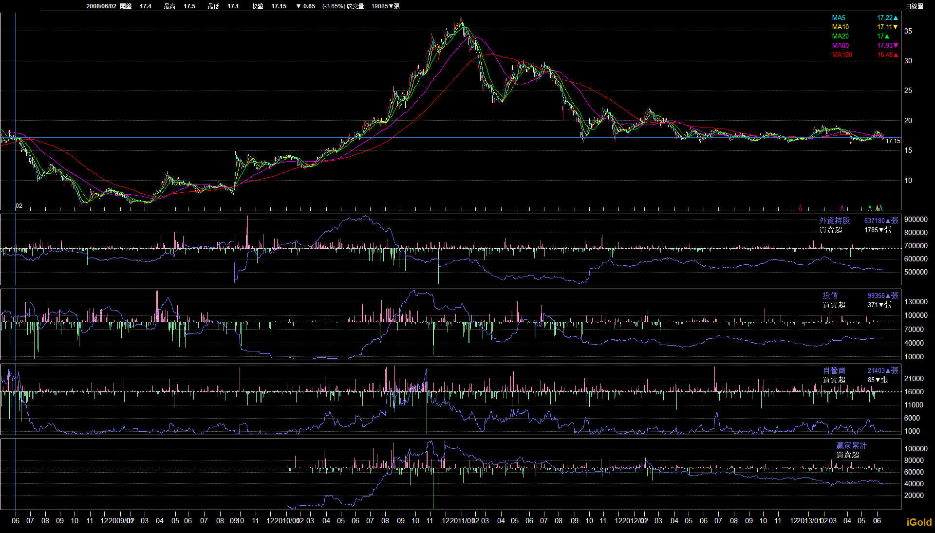This screenshot has width=935, height=533.
Task: Click the 02 marker at chart's lower left
Action: pyautogui.click(x=19, y=206)
